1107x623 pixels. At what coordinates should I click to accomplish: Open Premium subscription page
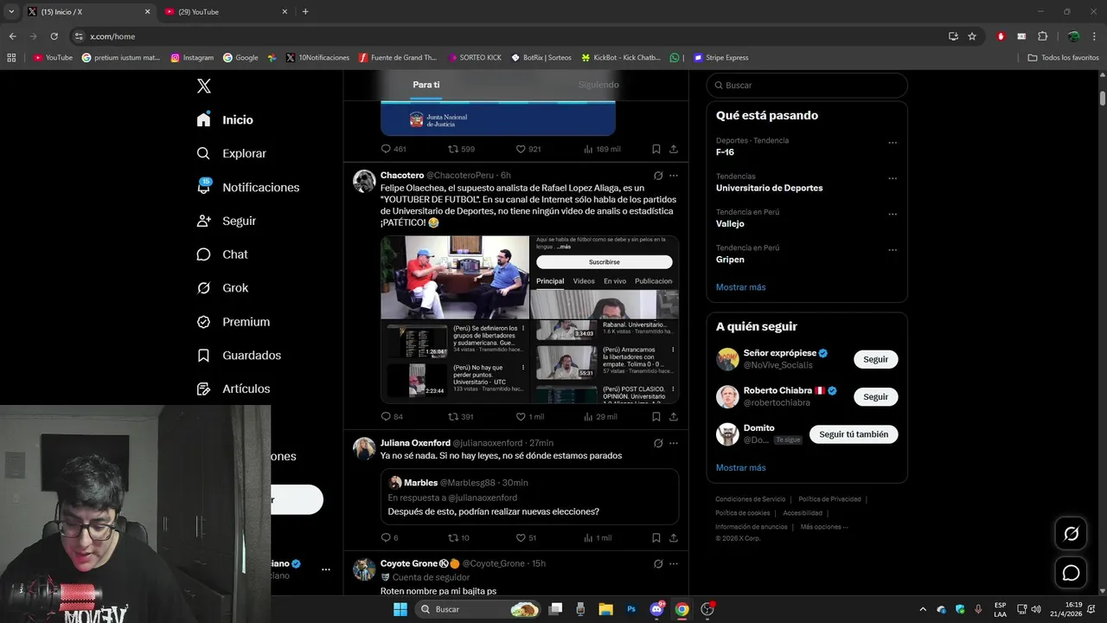pyautogui.click(x=233, y=322)
